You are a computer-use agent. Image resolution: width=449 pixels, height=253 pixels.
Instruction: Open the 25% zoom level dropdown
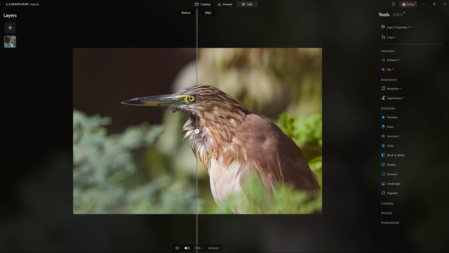tap(199, 248)
